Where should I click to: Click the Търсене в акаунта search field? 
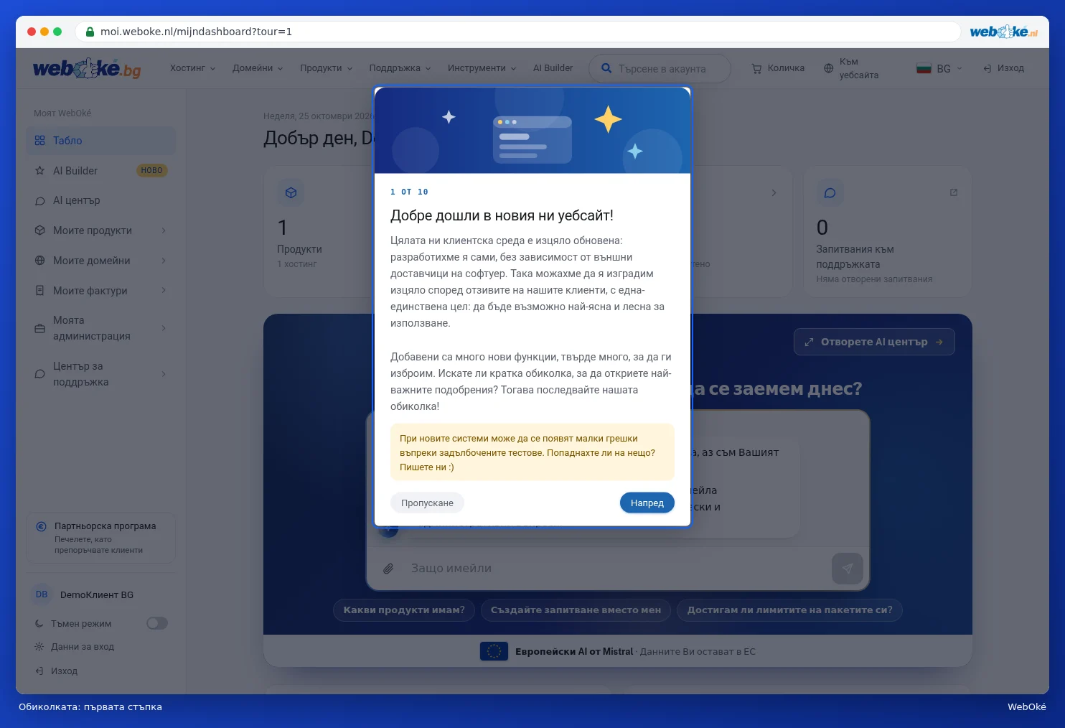click(x=660, y=69)
